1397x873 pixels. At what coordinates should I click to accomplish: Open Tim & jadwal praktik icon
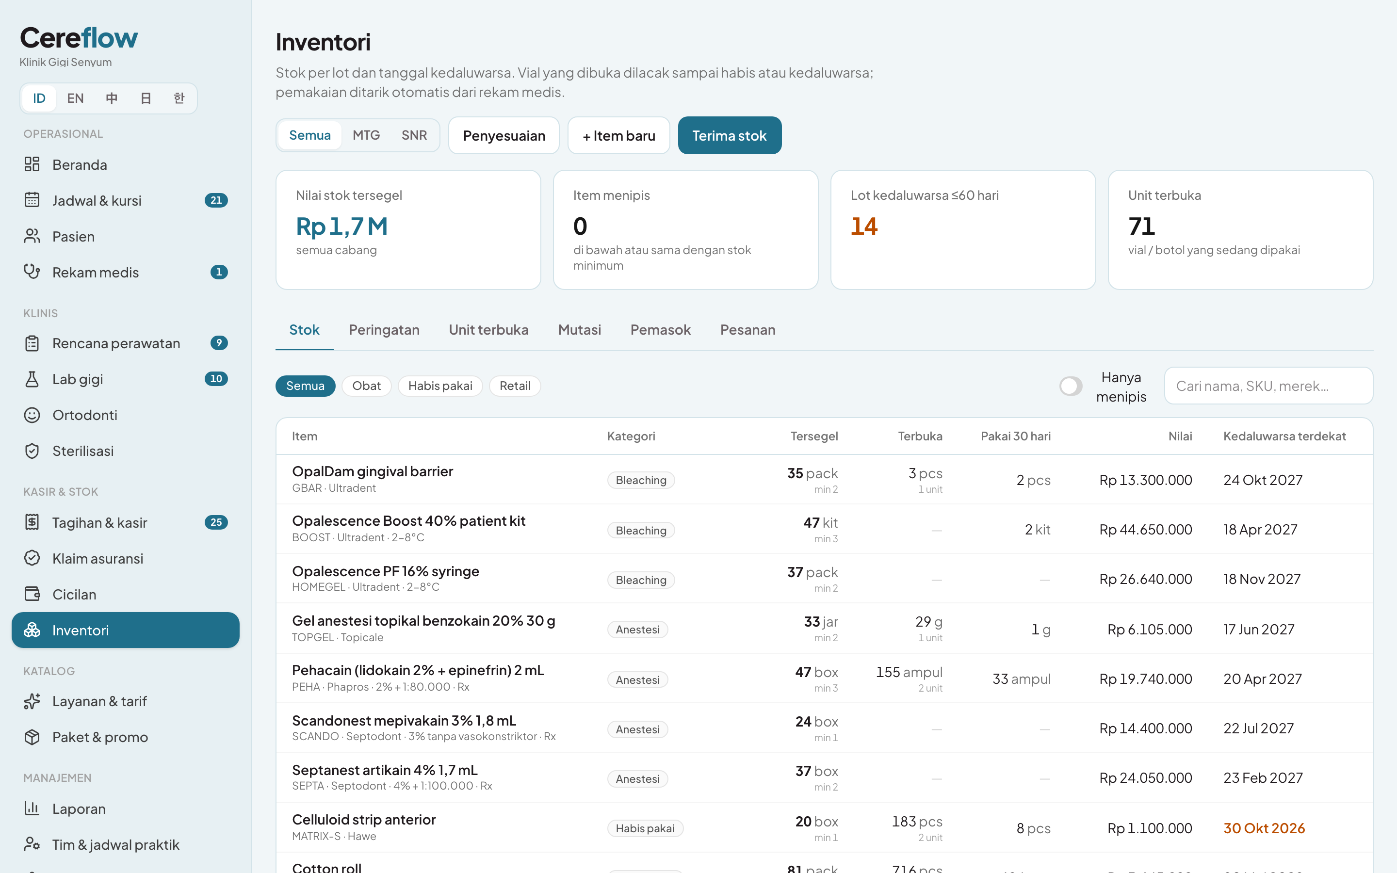tap(32, 844)
